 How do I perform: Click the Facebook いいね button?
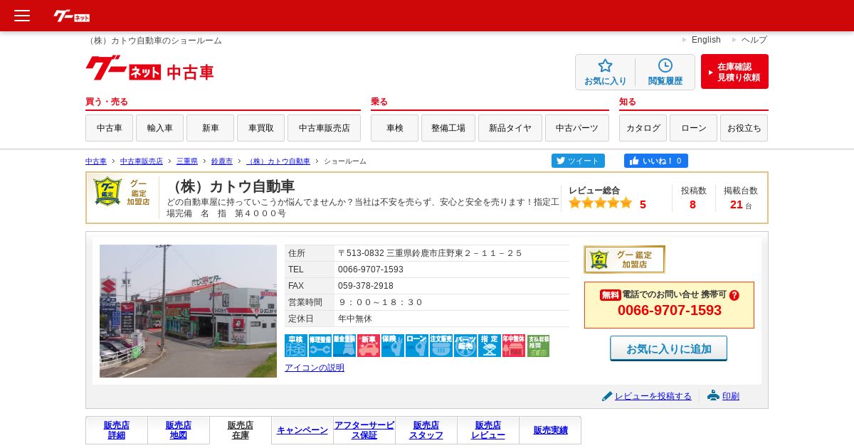(x=656, y=161)
